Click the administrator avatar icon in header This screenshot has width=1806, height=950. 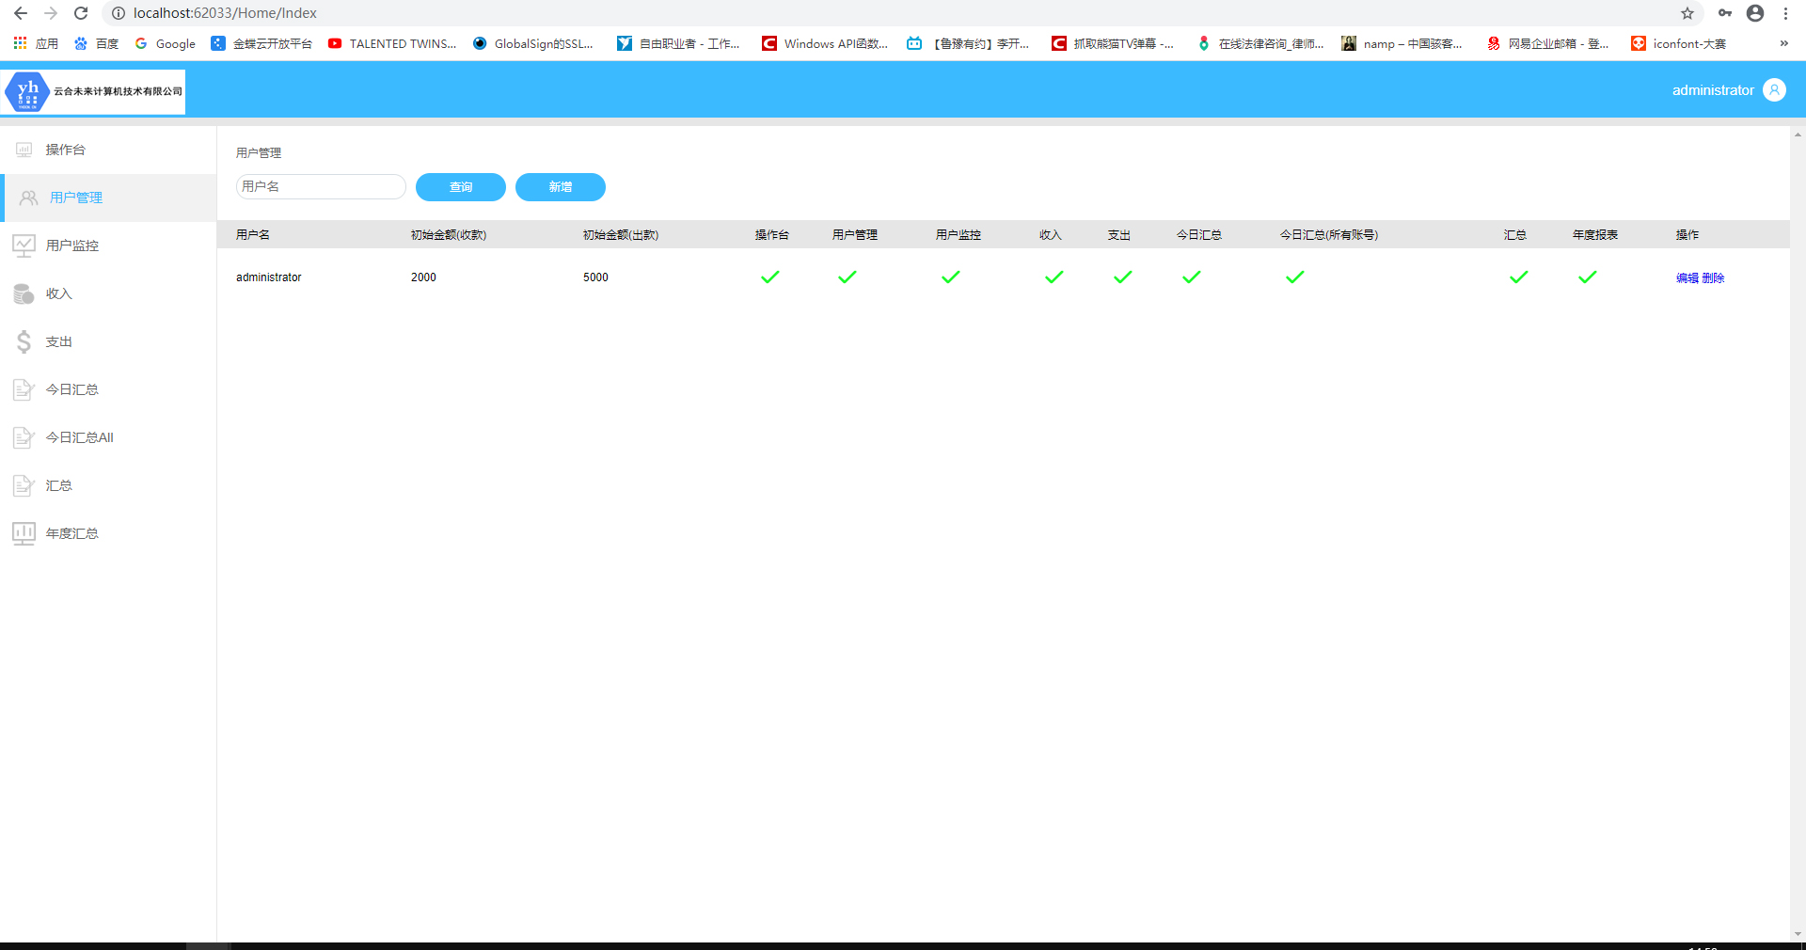click(1774, 90)
